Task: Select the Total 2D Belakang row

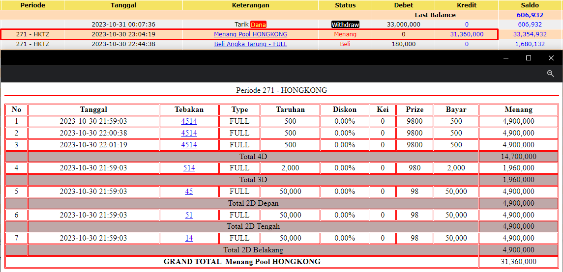Action: 281,250
